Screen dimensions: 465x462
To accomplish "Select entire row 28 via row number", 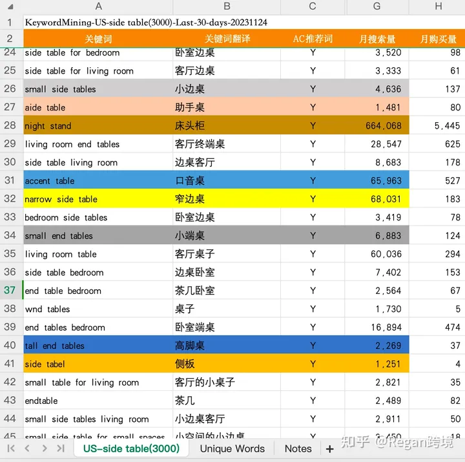I will (10, 125).
